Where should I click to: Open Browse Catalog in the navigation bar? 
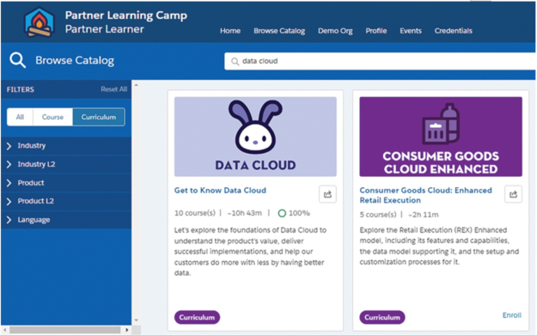279,31
